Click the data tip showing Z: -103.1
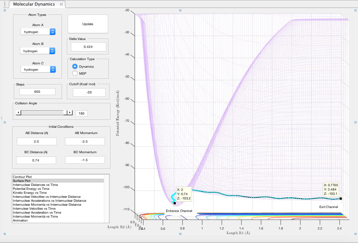The width and height of the screenshot is (358, 243). point(331,189)
